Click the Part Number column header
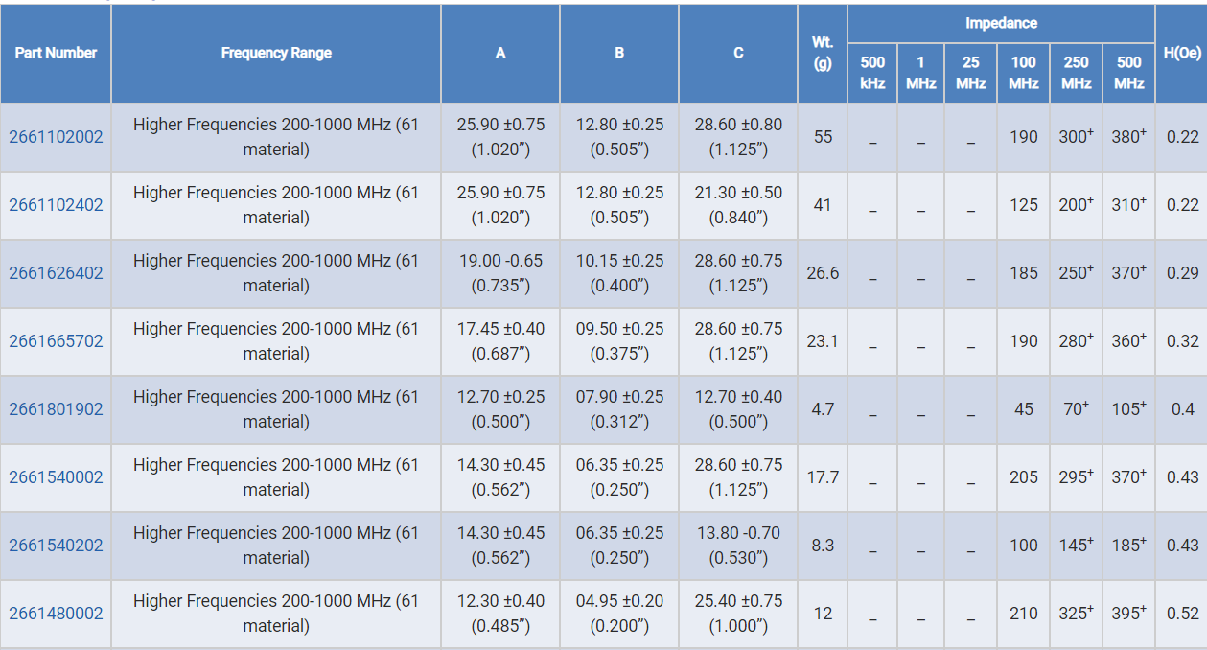Image resolution: width=1207 pixels, height=650 pixels. 56,53
